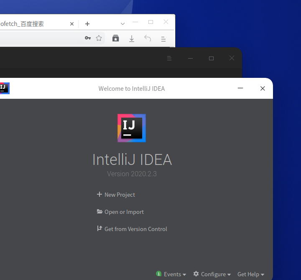Expand the Get Help menu
The height and width of the screenshot is (280, 301).
tap(251, 274)
